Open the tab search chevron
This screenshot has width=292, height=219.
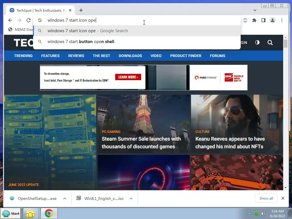tap(255, 10)
